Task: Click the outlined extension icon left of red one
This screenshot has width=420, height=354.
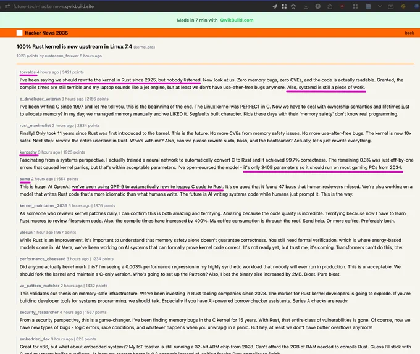Action: click(330, 6)
